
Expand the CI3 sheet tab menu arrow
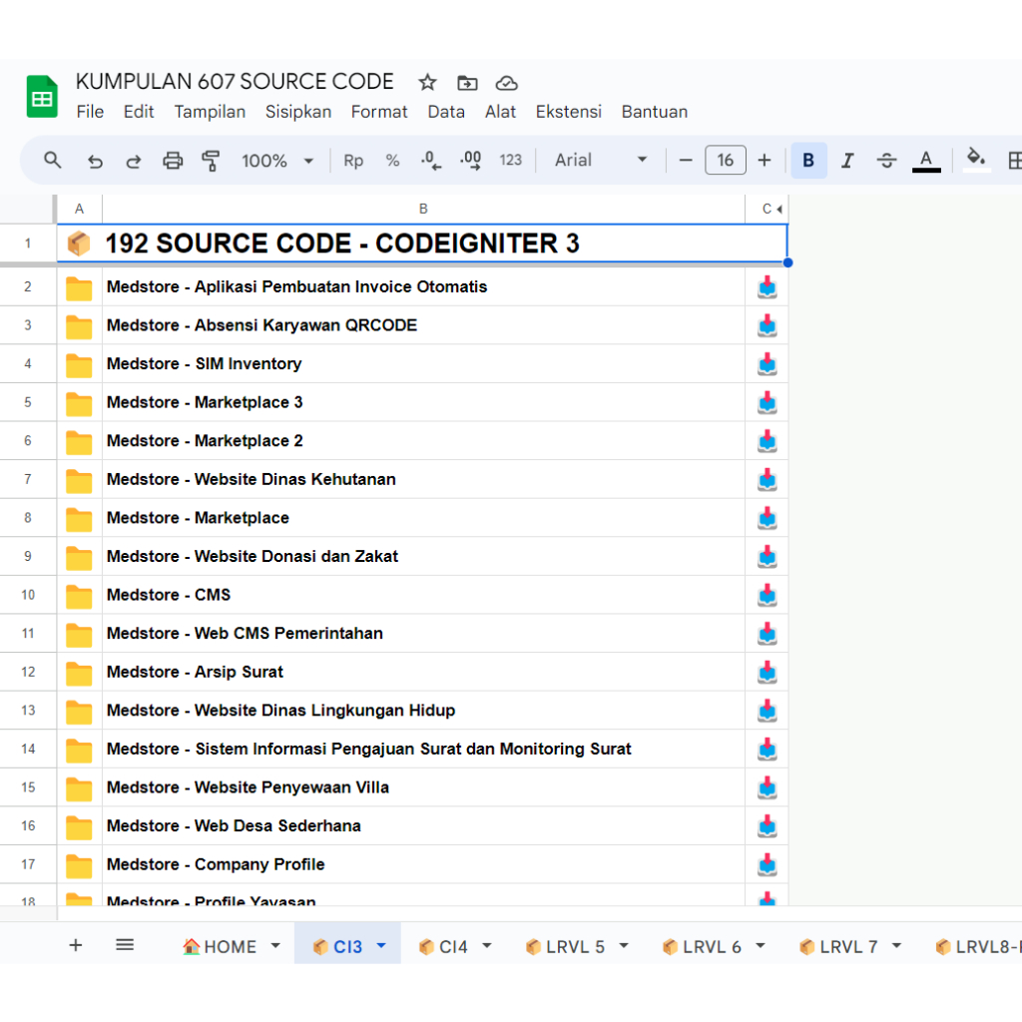coord(380,946)
